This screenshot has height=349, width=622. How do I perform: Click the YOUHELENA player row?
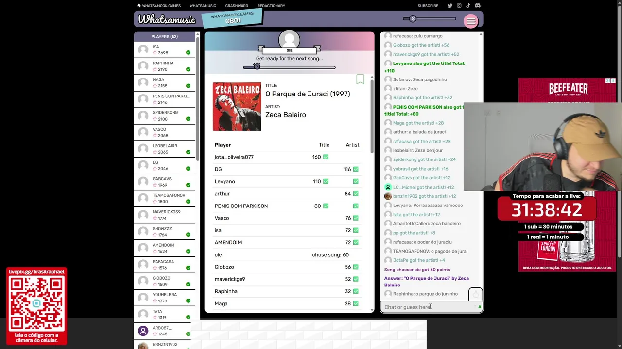pos(165,298)
